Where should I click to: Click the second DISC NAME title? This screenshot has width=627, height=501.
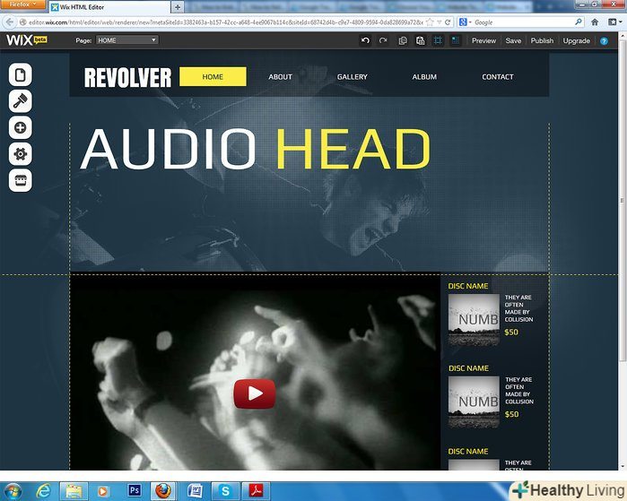point(468,368)
